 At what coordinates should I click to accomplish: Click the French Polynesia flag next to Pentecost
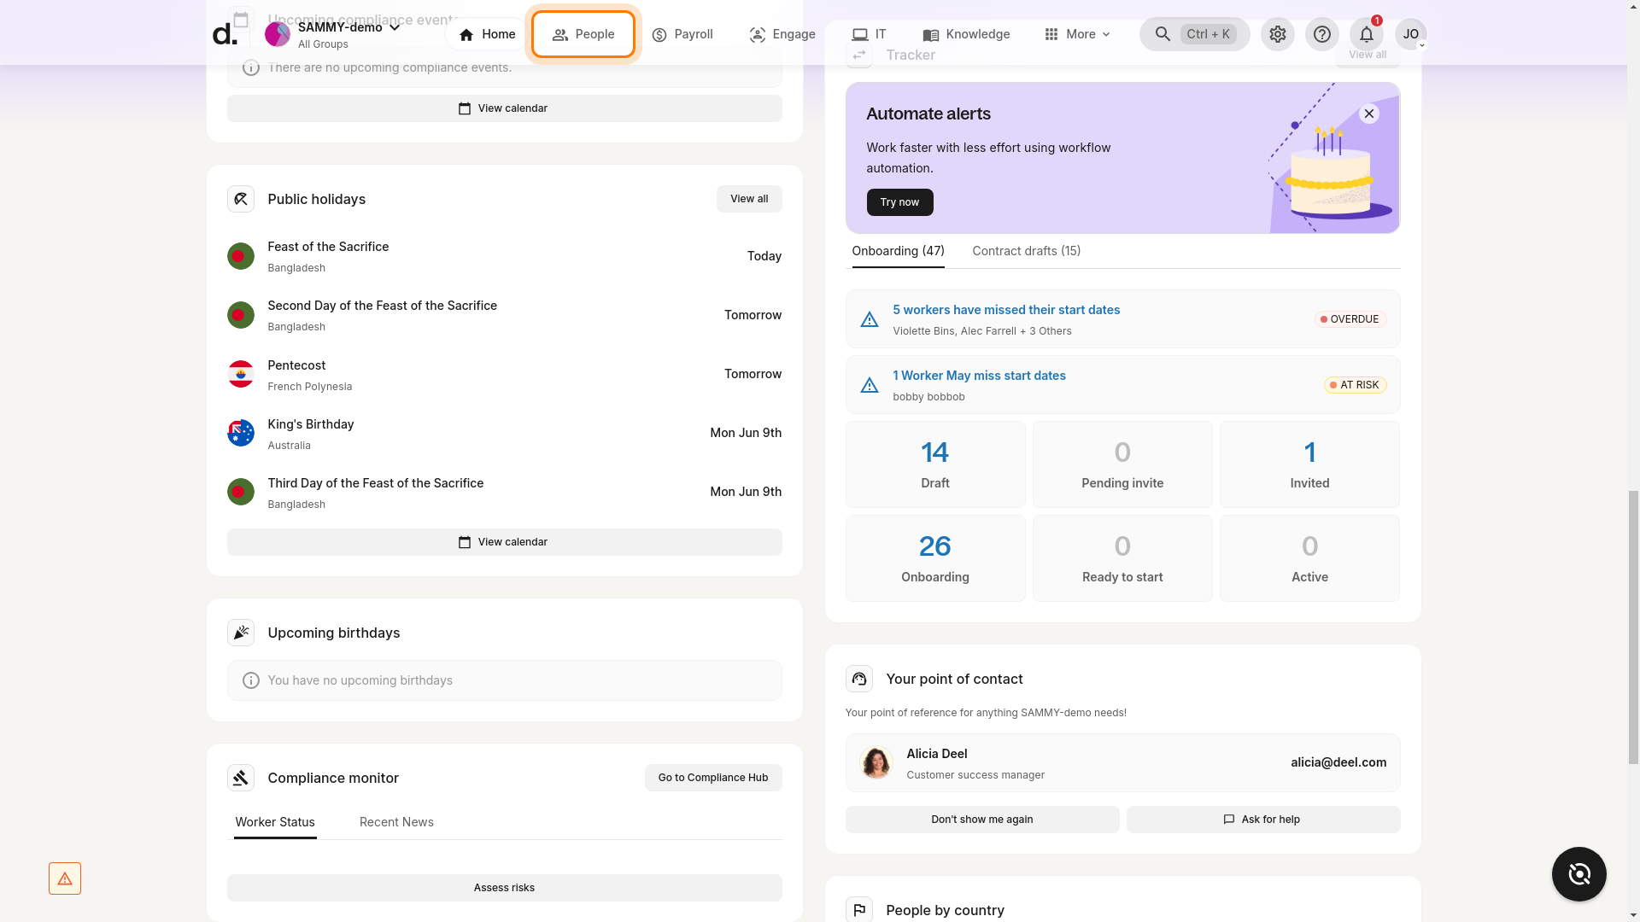click(241, 374)
